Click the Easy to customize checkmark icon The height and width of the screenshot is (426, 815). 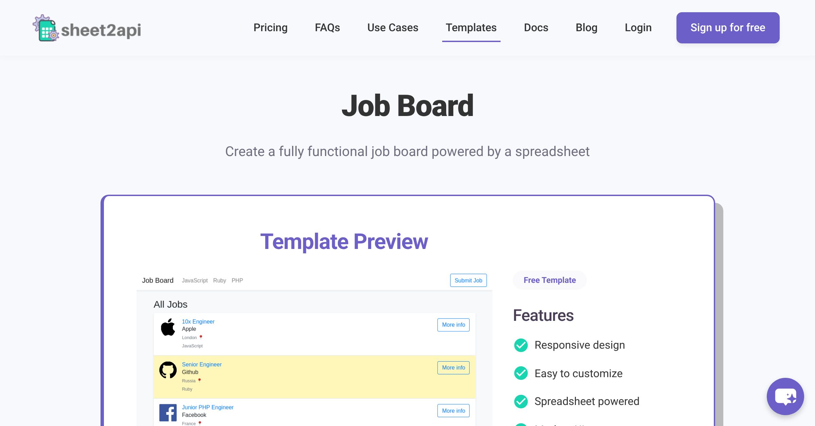click(x=521, y=373)
